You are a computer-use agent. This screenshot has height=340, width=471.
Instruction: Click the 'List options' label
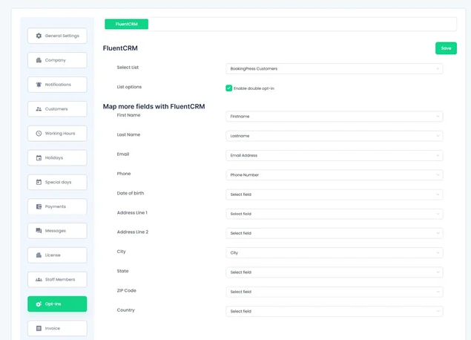click(129, 87)
